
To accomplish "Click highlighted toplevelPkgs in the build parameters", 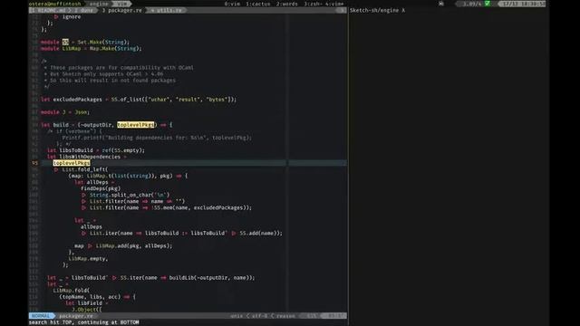I will coord(137,125).
